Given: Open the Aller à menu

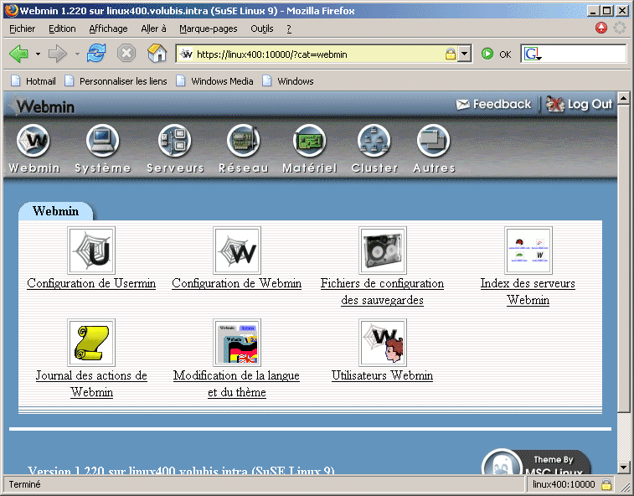Looking at the screenshot, I should coord(153,28).
